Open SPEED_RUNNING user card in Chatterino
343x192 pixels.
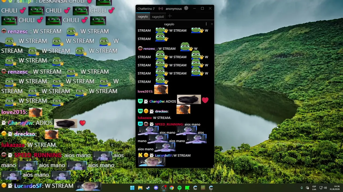click(x=169, y=124)
